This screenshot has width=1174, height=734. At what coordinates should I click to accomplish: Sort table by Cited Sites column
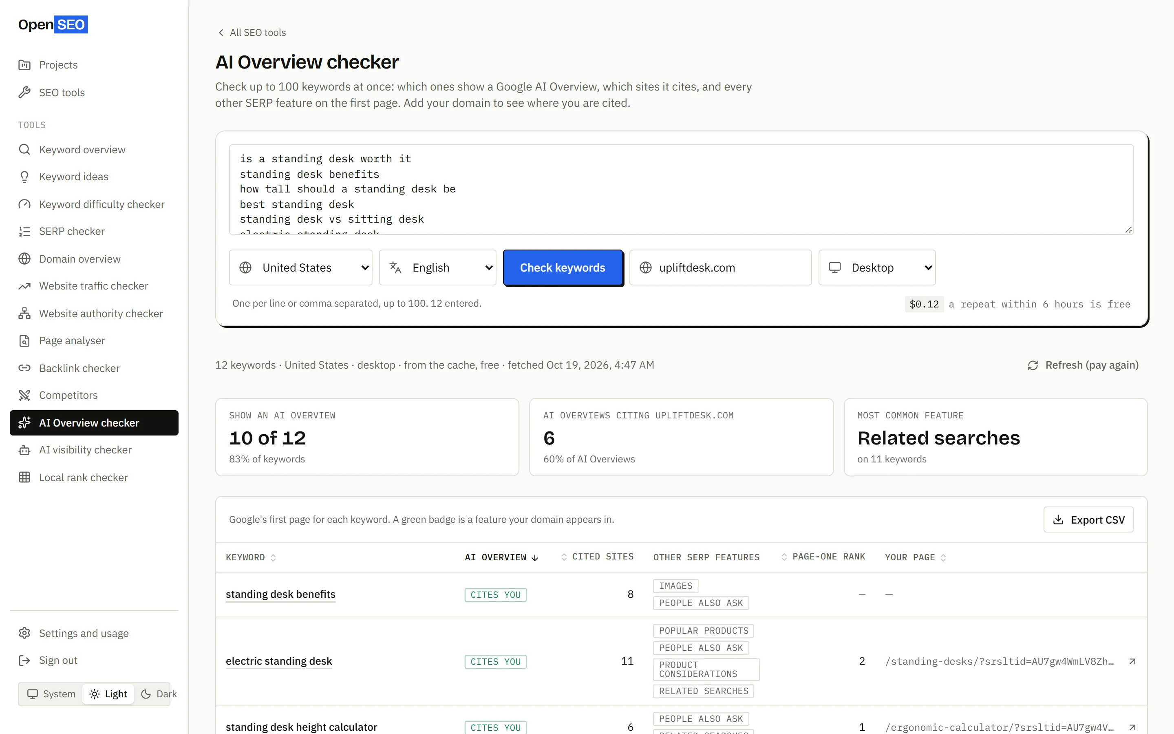(x=597, y=557)
